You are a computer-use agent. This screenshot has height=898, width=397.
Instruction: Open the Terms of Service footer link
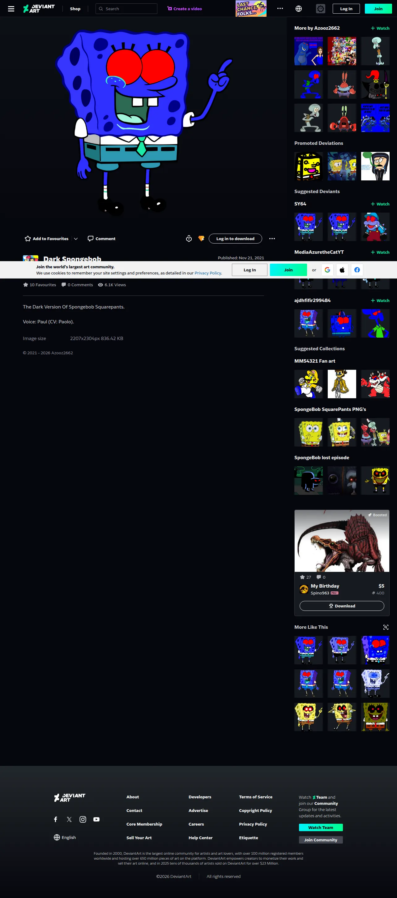[x=256, y=797]
